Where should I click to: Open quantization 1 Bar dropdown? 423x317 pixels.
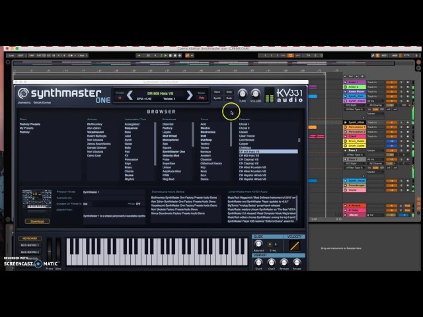tap(83, 55)
